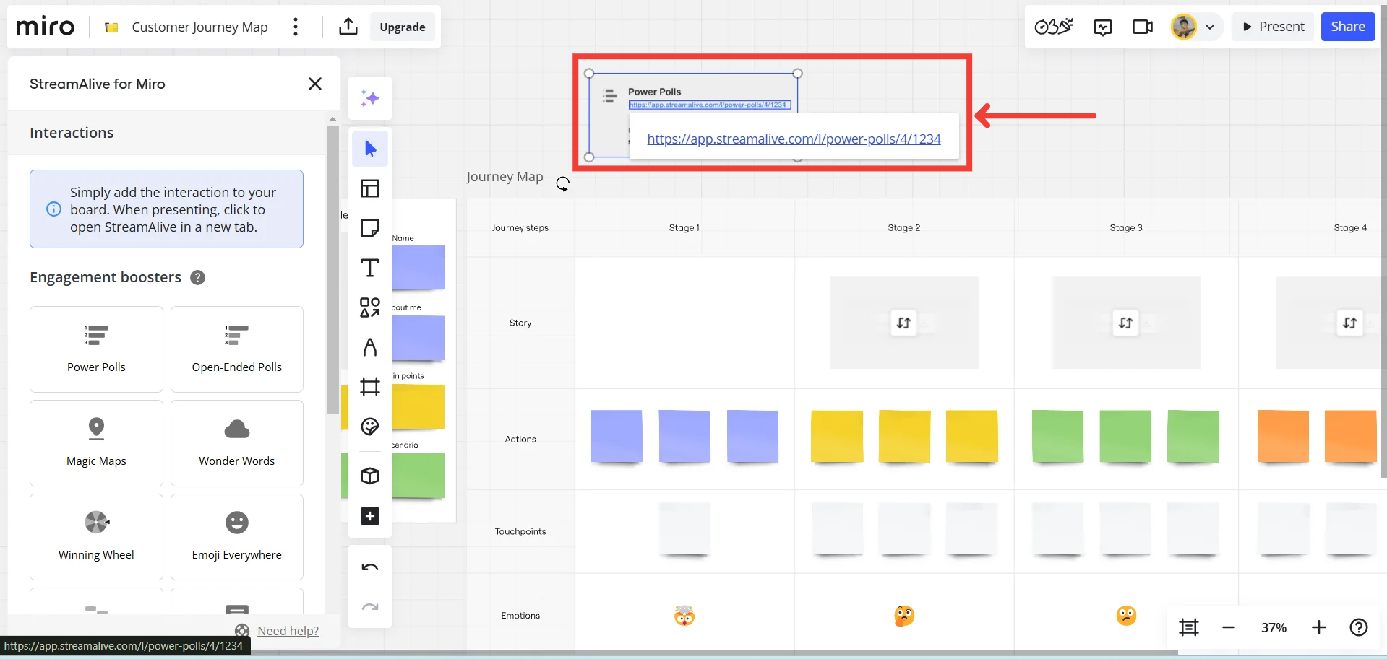Open the help question mark button
Image resolution: width=1387 pixels, height=659 pixels.
point(1359,627)
